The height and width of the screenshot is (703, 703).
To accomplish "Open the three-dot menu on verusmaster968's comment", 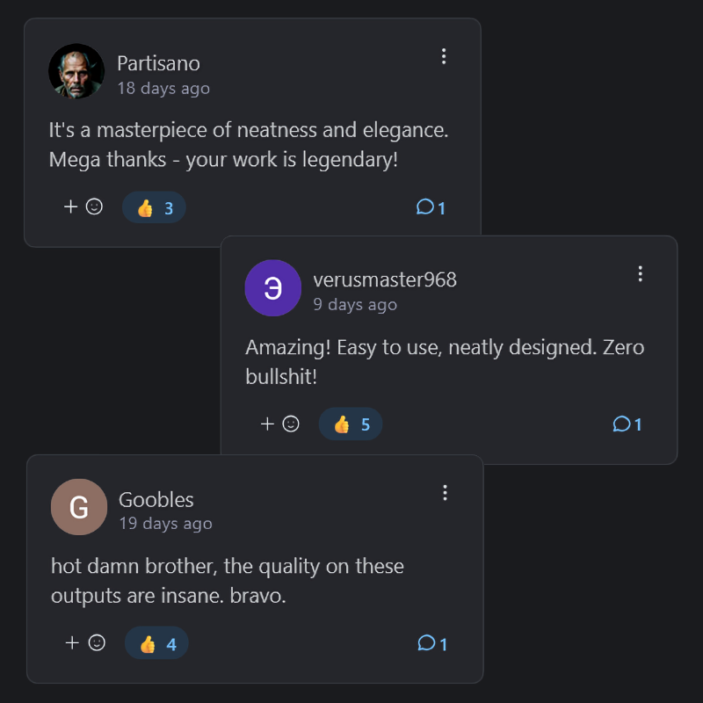I will (x=641, y=274).
